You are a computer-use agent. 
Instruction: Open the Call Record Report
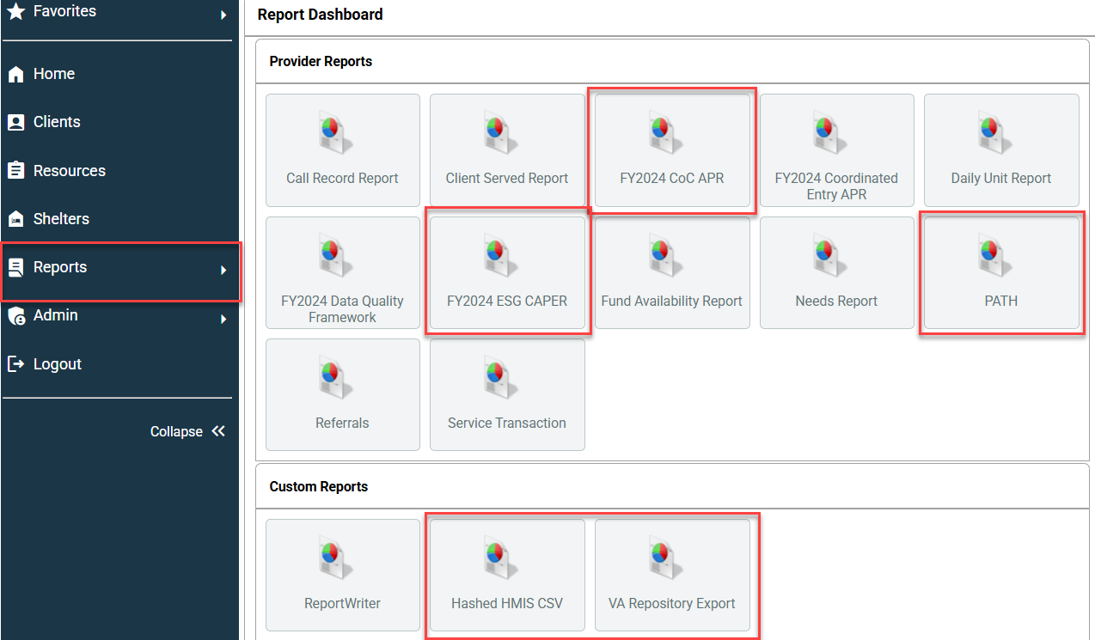tap(342, 150)
